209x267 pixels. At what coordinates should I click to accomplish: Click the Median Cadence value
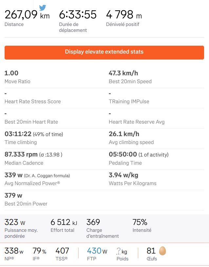20,155
